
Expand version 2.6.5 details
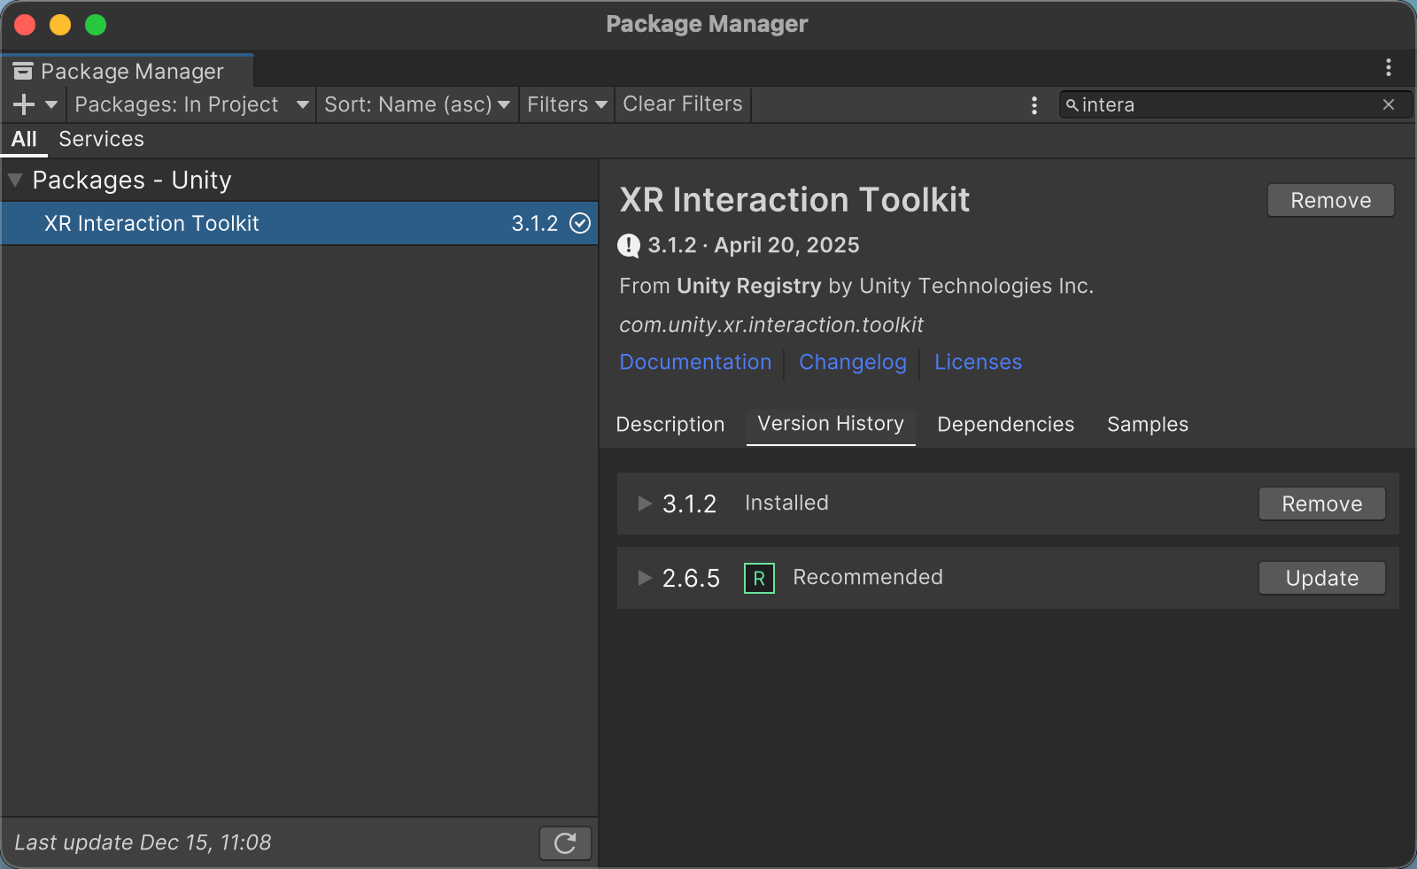point(645,578)
